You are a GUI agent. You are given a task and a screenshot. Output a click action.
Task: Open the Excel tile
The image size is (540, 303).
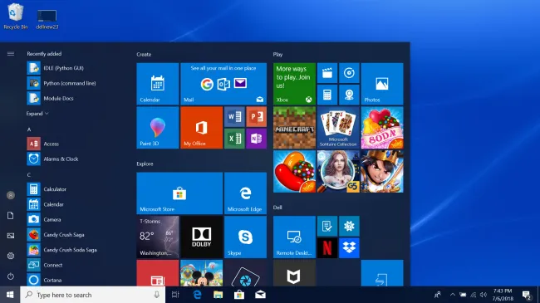[234, 139]
